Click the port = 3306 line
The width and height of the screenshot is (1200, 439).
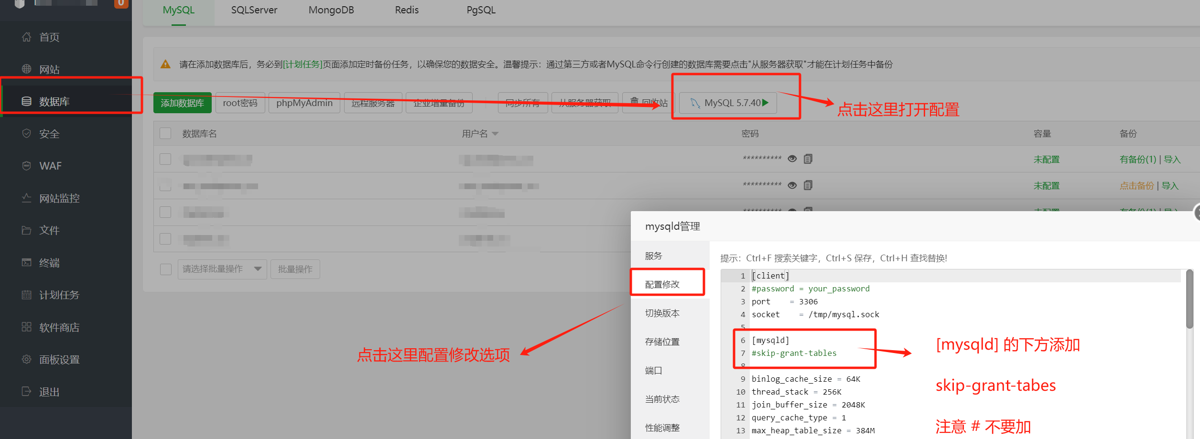[785, 301]
